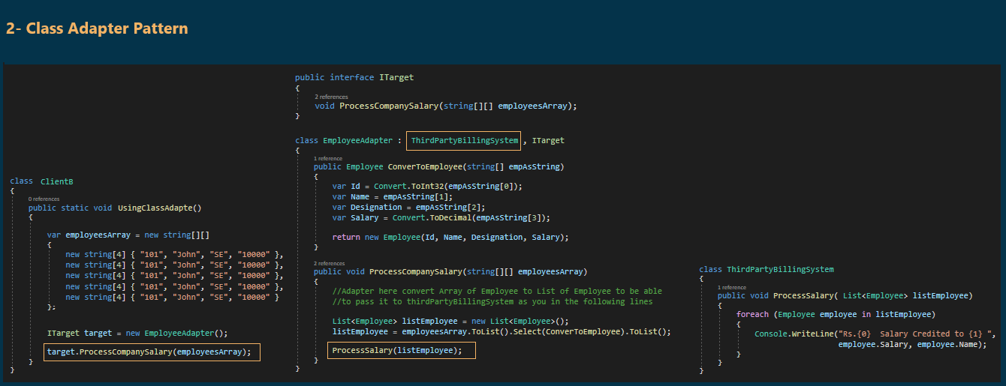The image size is (1006, 386).
Task: Click the 'class EmployeeAdapter' declaration text
Action: coord(345,140)
